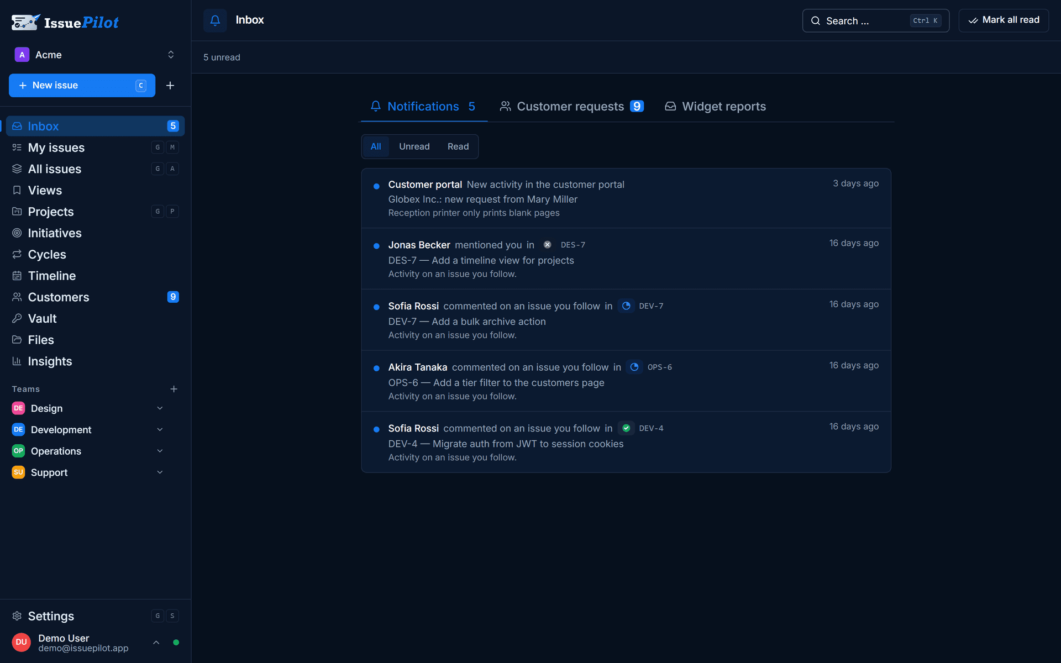
Task: Click the Acme workspace avatar
Action: [x=22, y=55]
